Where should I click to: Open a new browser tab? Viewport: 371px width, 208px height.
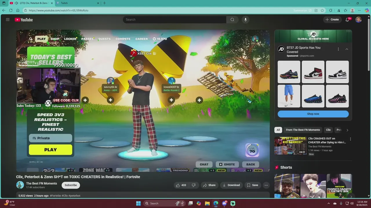pos(104,3)
